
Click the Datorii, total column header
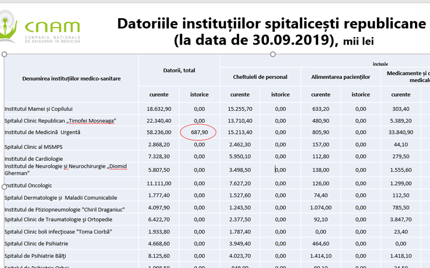click(x=179, y=70)
